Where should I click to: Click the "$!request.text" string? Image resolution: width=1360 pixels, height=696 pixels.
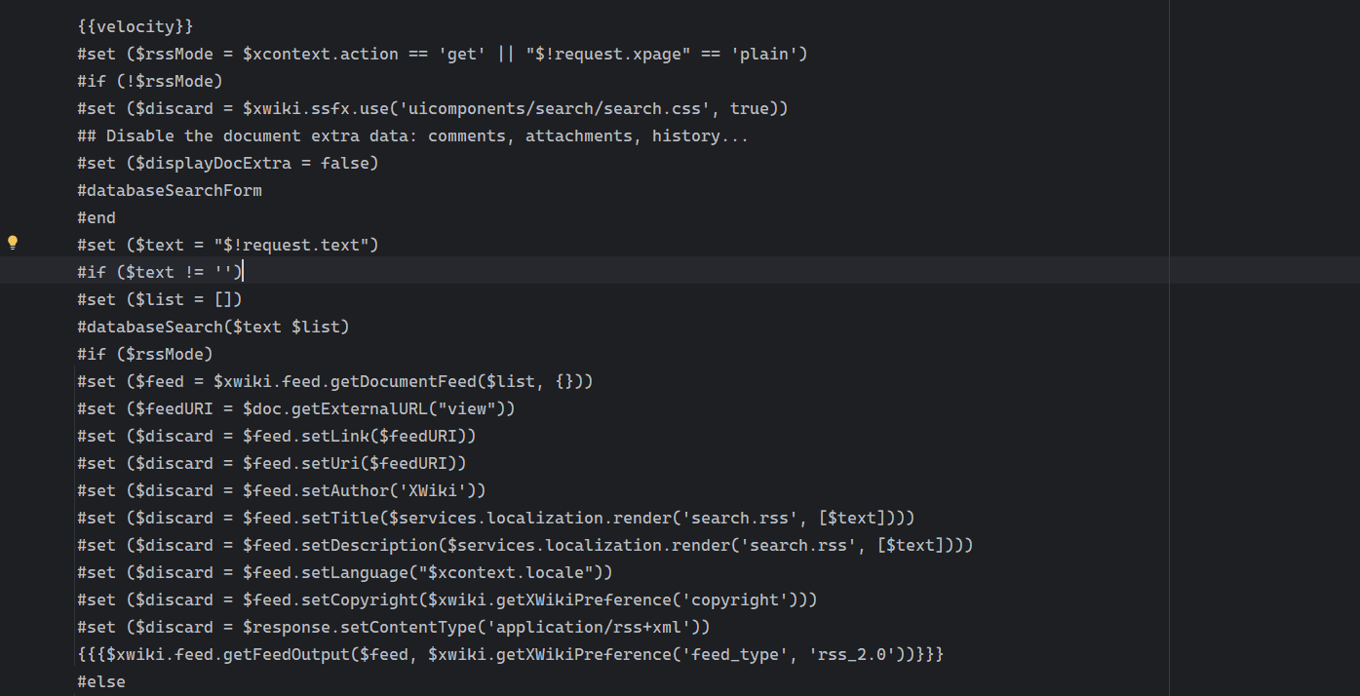(291, 245)
